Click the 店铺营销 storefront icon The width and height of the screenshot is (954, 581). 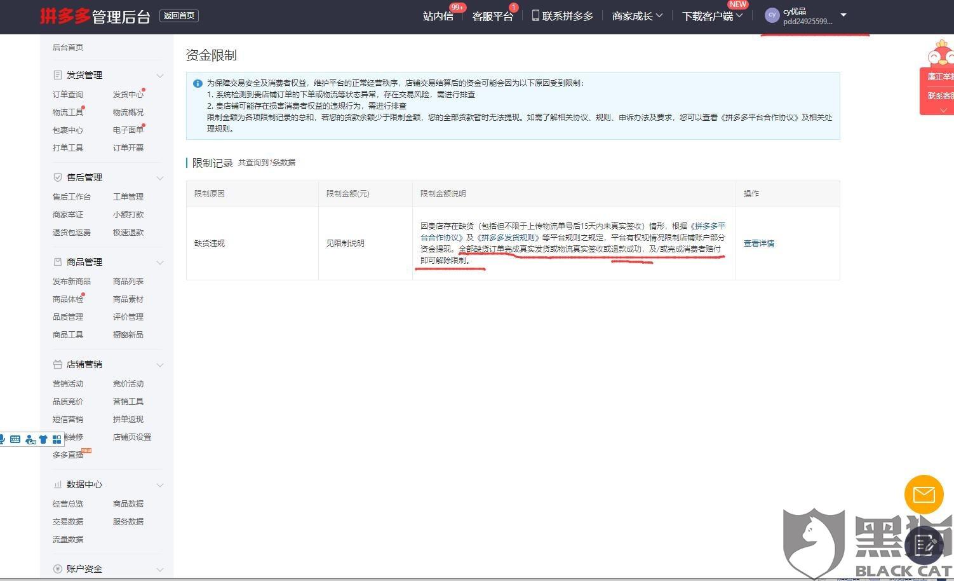point(58,364)
